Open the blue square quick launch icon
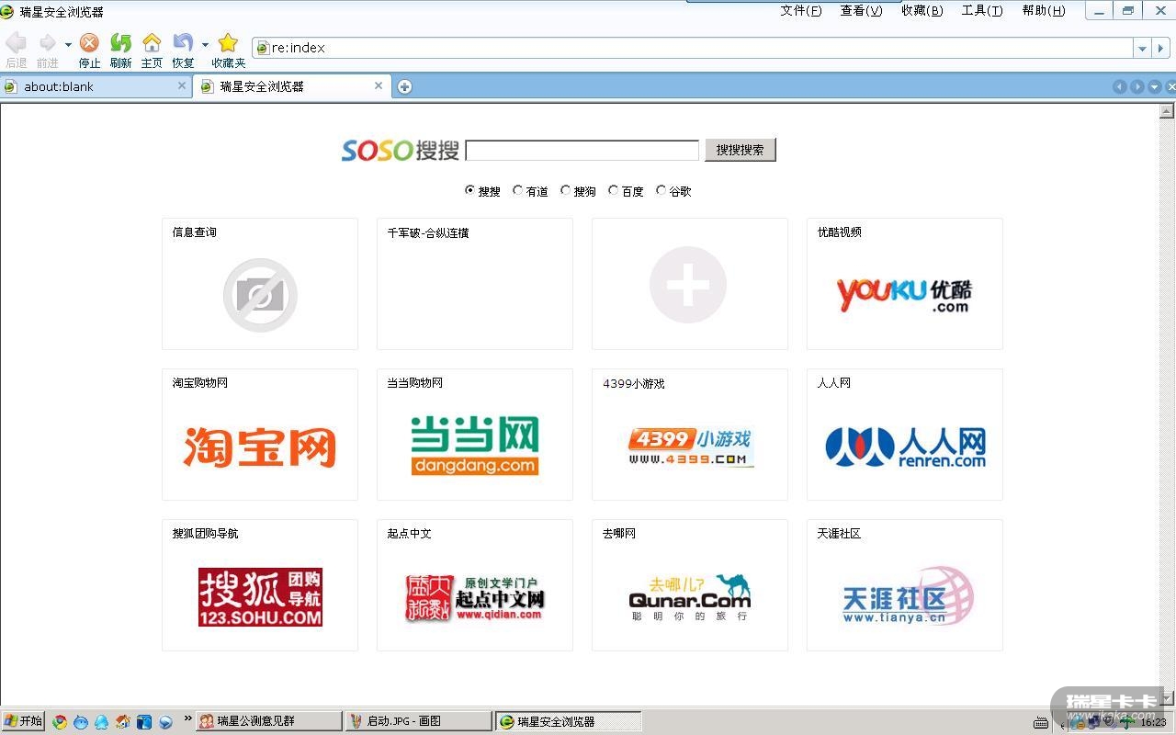The height and width of the screenshot is (735, 1176). [x=144, y=722]
